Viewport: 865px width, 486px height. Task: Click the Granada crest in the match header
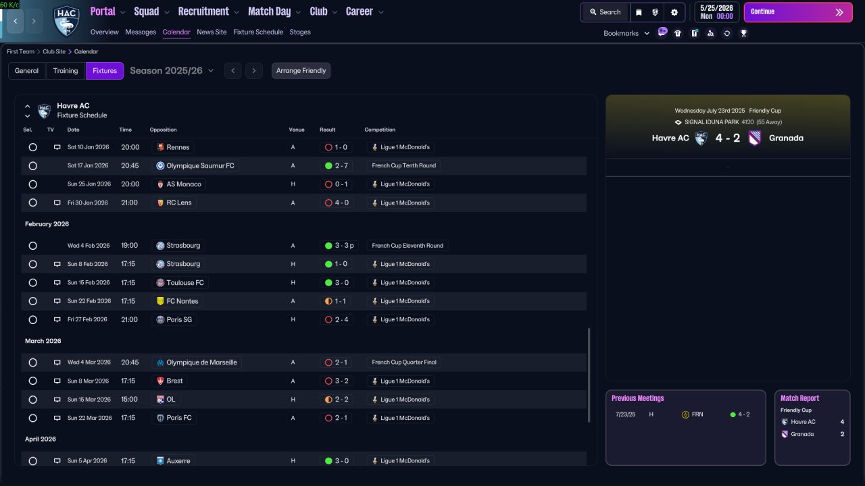tap(755, 138)
